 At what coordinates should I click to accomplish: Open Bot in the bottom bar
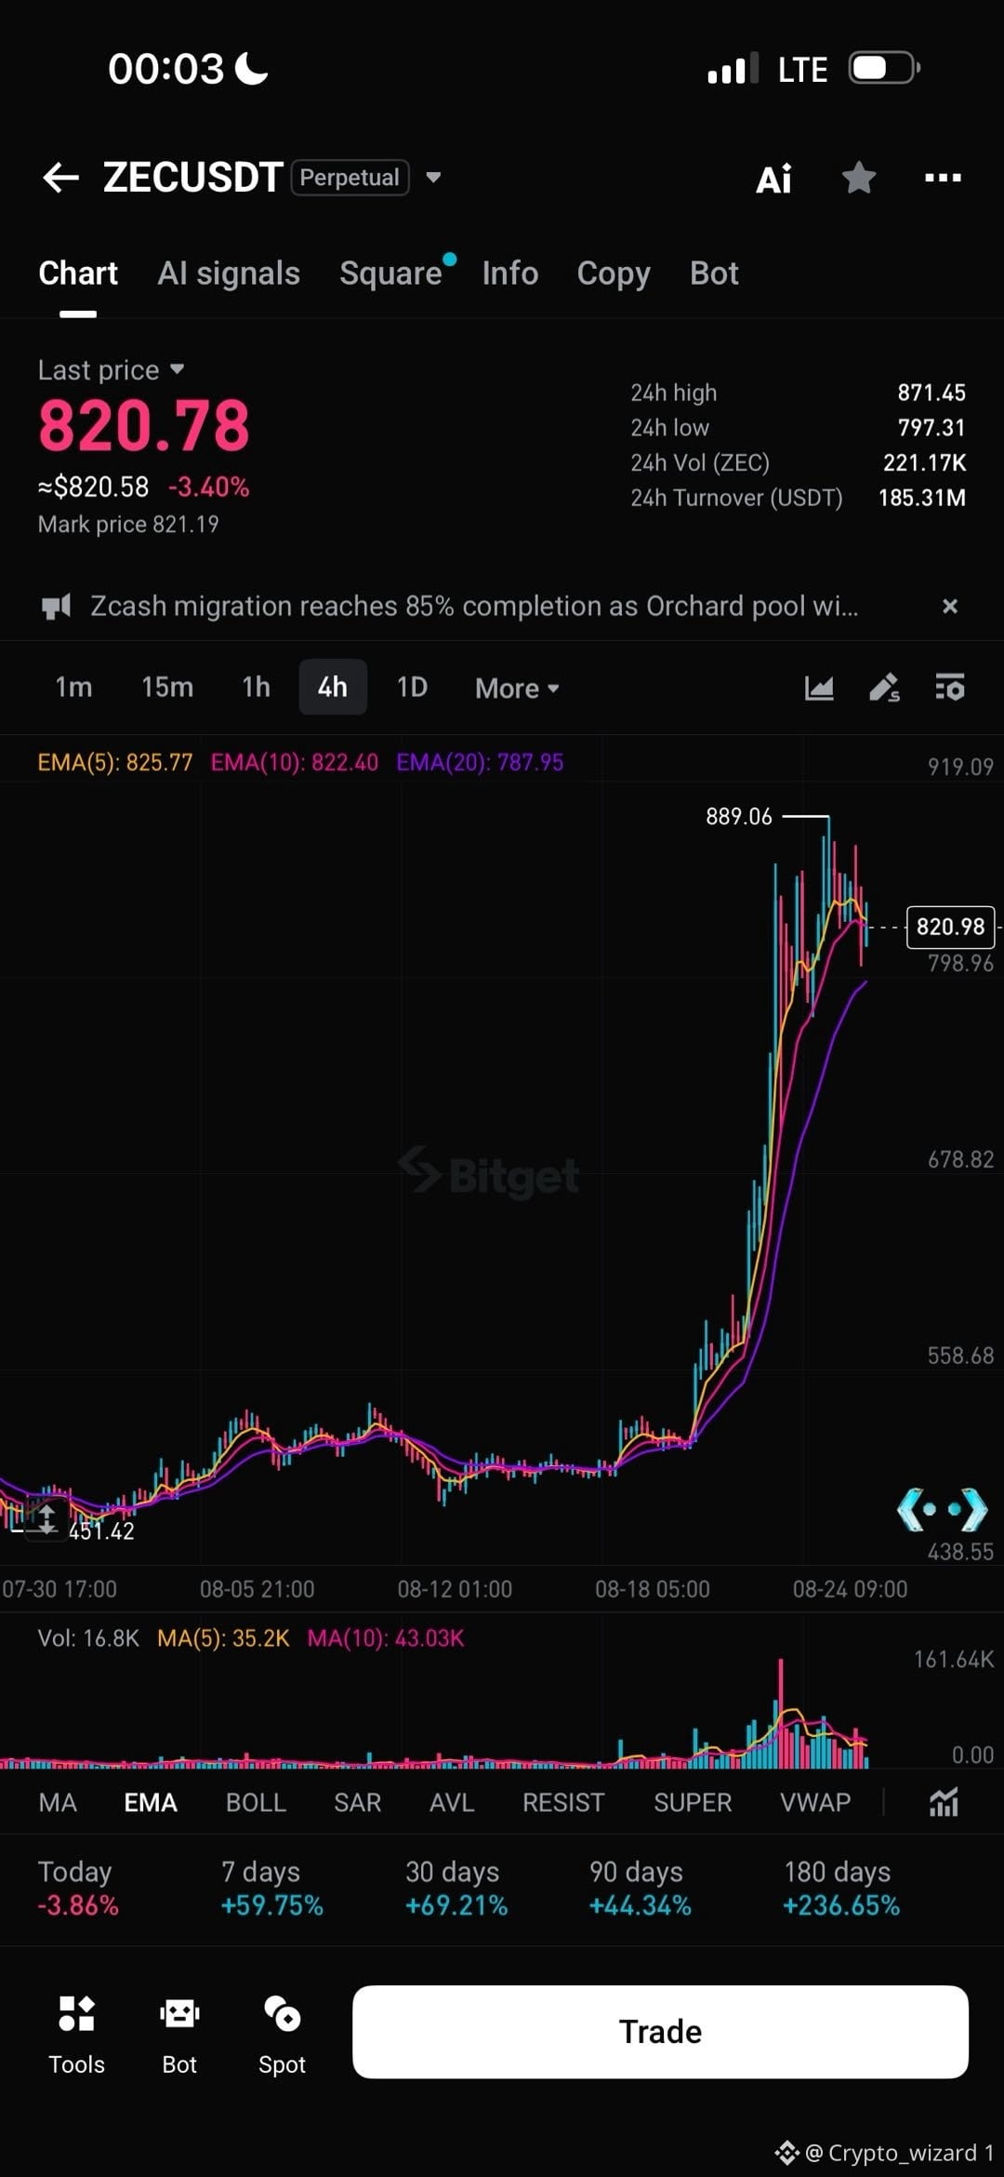179,2036
